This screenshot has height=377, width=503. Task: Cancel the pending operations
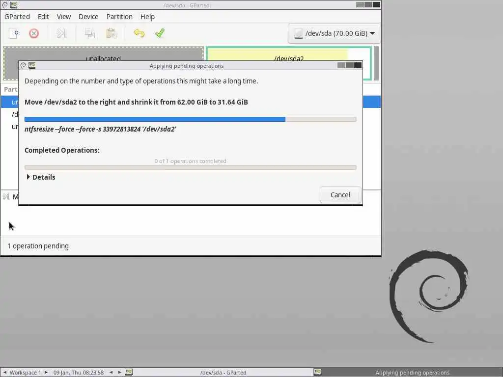coord(340,195)
